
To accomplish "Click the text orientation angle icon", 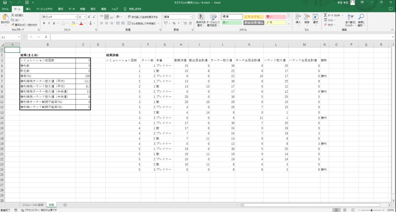I will coord(118,17).
